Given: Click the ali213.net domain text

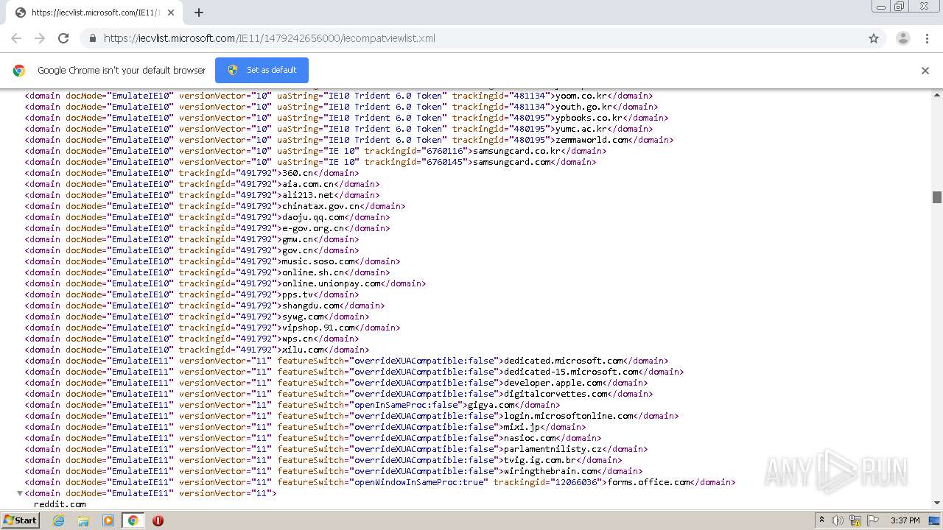Looking at the screenshot, I should [x=308, y=195].
